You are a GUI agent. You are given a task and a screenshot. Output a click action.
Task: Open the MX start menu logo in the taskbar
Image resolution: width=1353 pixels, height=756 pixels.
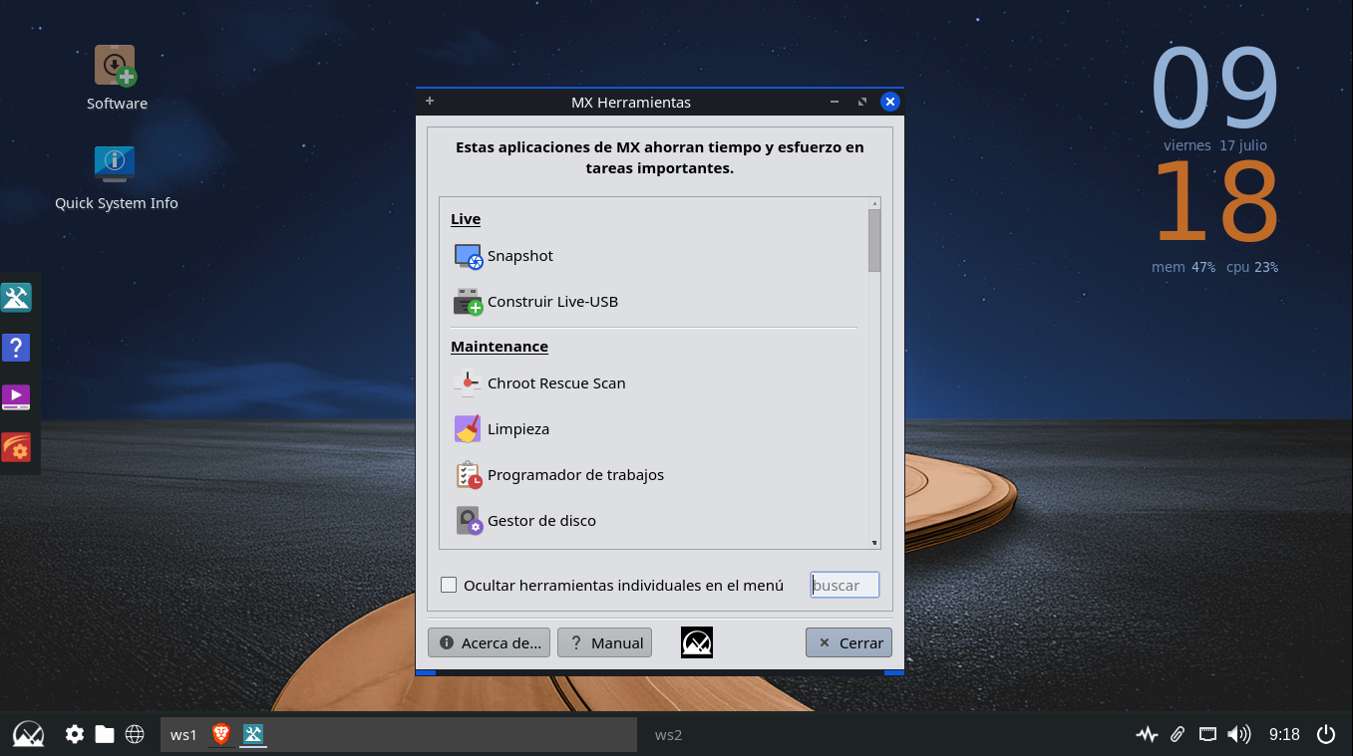tap(28, 734)
